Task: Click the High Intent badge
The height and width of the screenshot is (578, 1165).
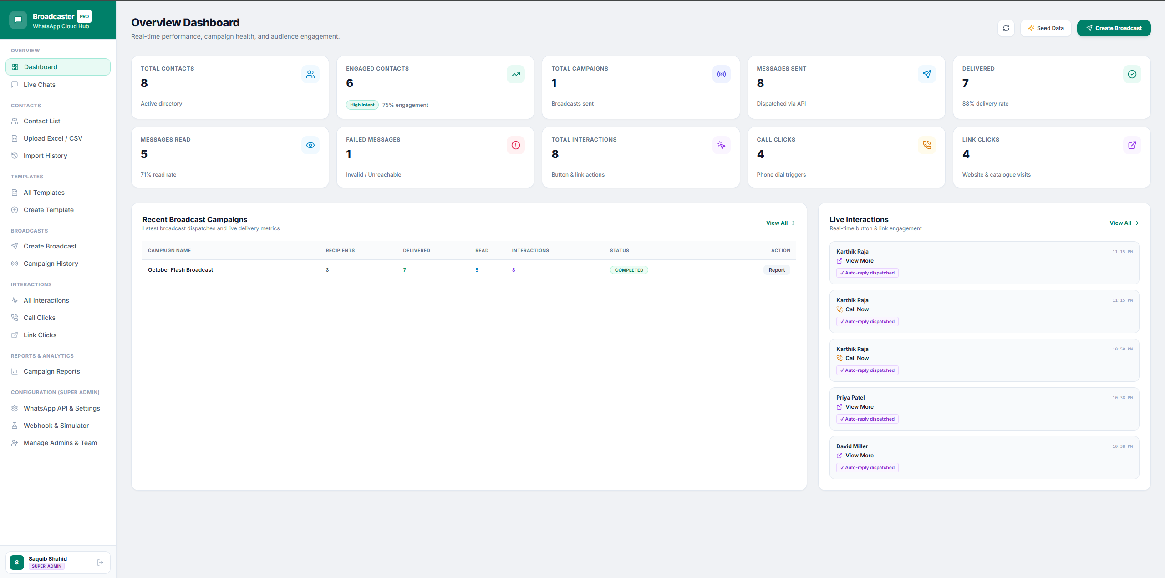Action: coord(362,105)
